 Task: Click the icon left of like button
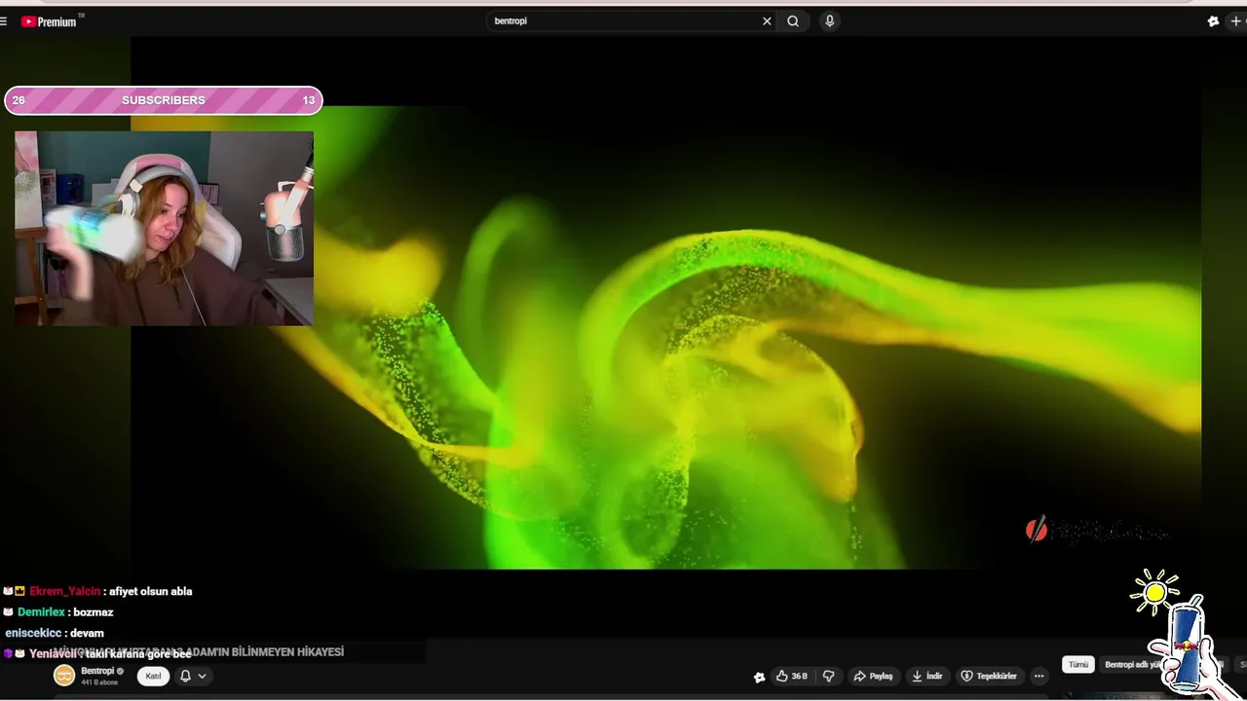(x=759, y=677)
